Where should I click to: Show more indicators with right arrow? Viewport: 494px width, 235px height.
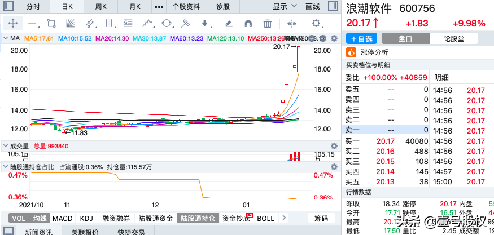[x=284, y=218]
